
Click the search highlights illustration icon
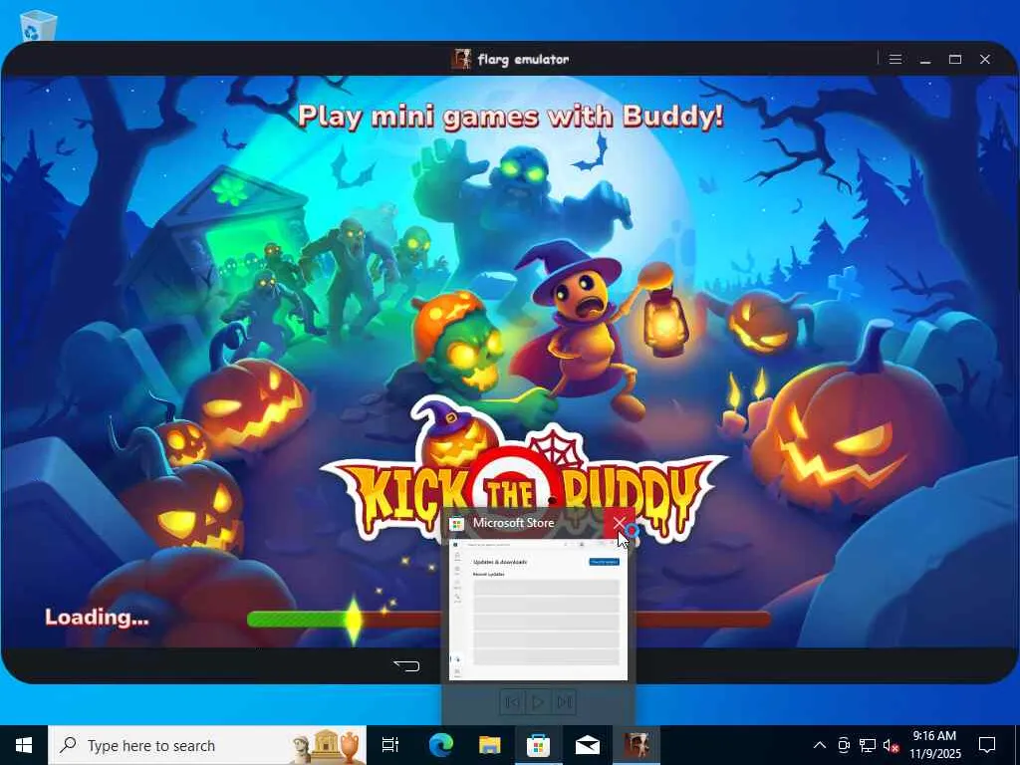pos(328,745)
